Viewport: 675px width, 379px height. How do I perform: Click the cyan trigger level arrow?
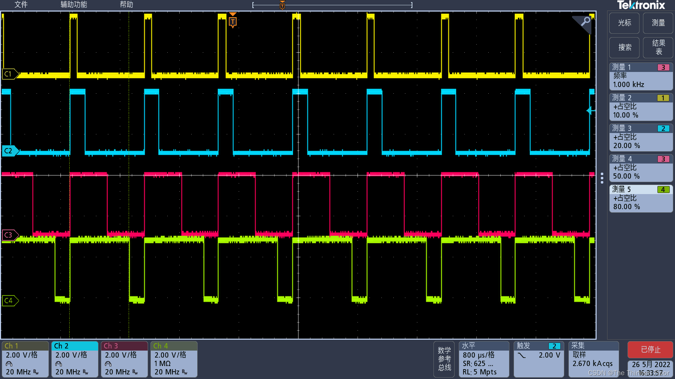point(591,111)
